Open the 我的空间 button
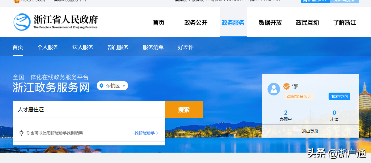Viewport: 371px width, 163px height. tap(339, 96)
